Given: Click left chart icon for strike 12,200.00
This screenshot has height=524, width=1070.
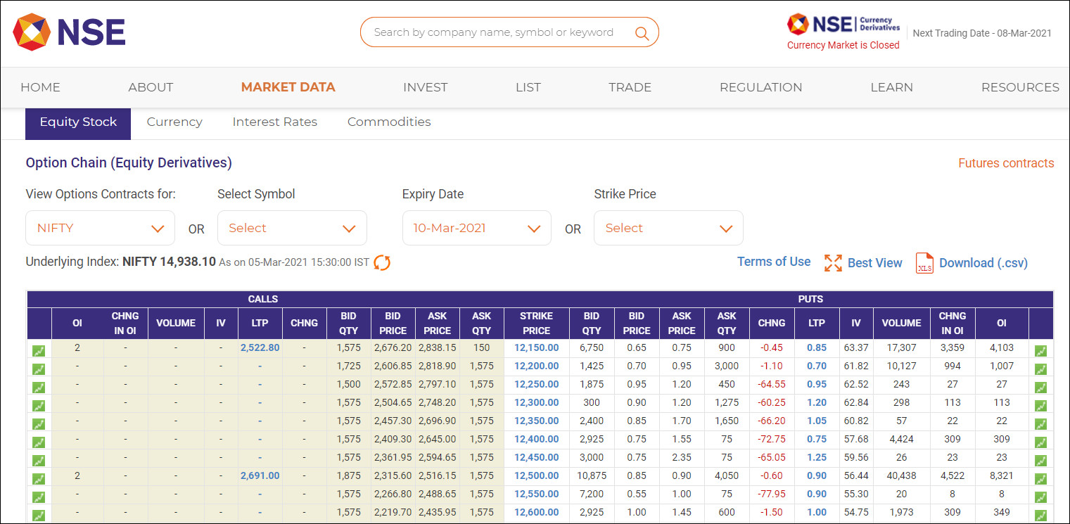Looking at the screenshot, I should coord(39,369).
